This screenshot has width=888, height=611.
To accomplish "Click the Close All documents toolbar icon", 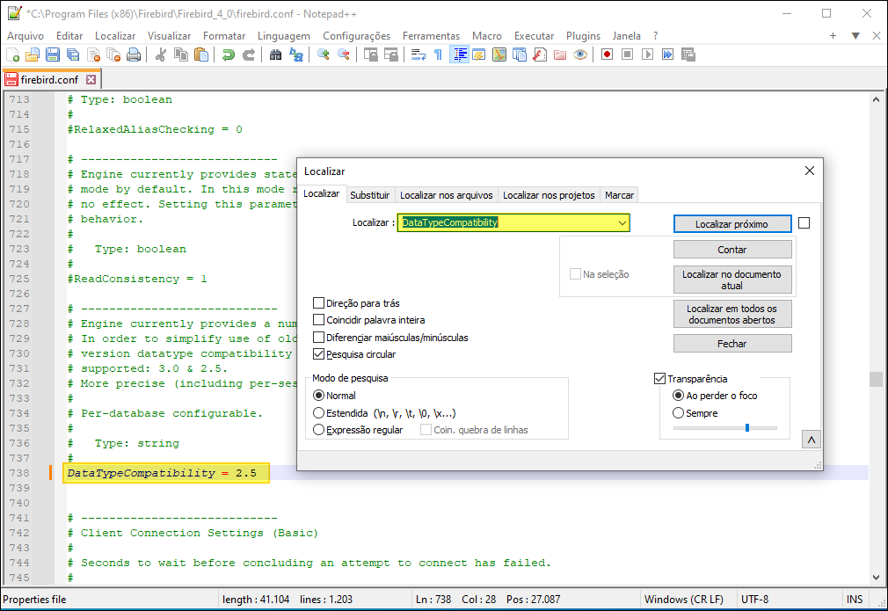I will click(x=113, y=55).
